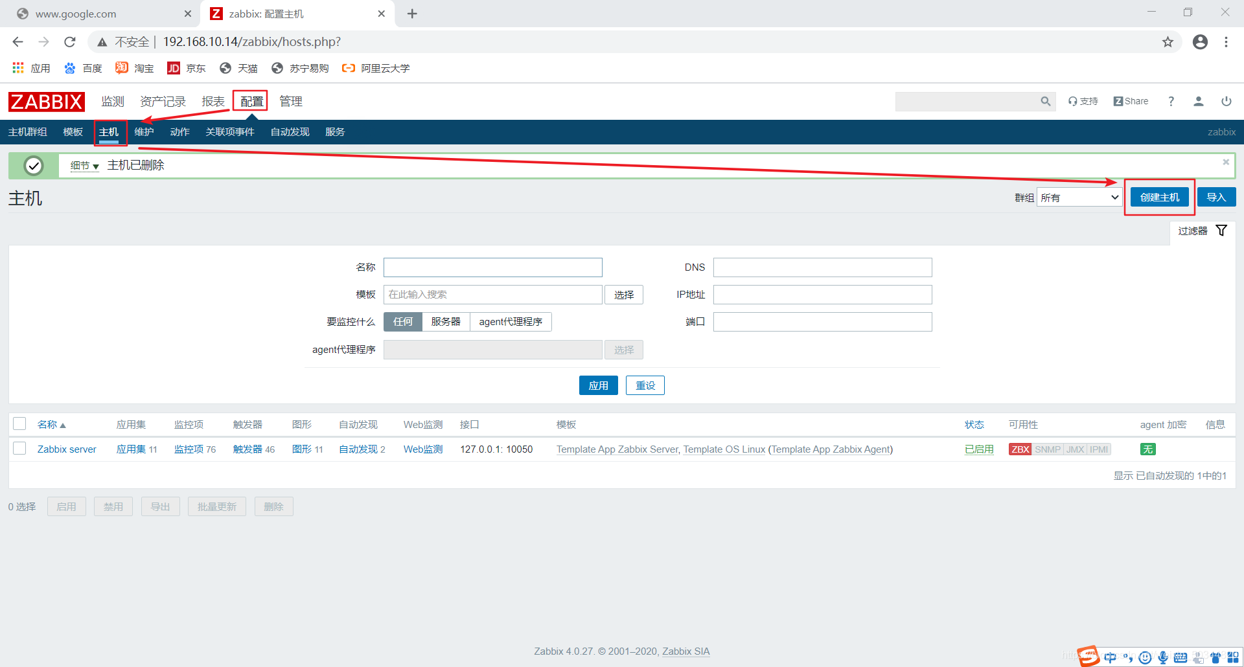Go to 动作 submenu
The image size is (1244, 667).
(x=179, y=132)
